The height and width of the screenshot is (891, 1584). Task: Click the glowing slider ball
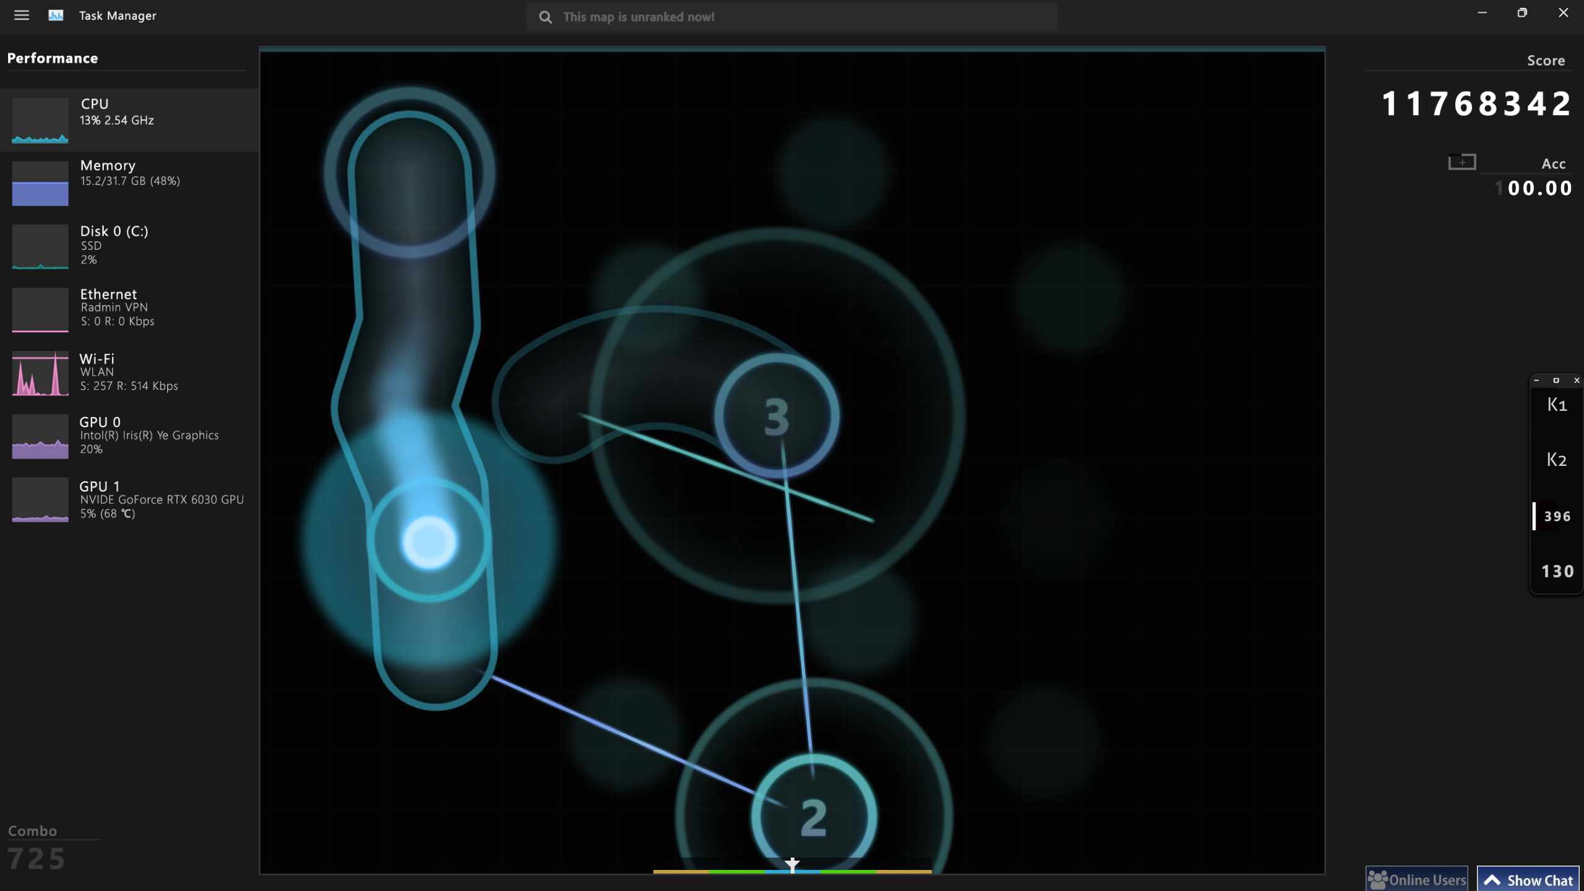click(429, 542)
